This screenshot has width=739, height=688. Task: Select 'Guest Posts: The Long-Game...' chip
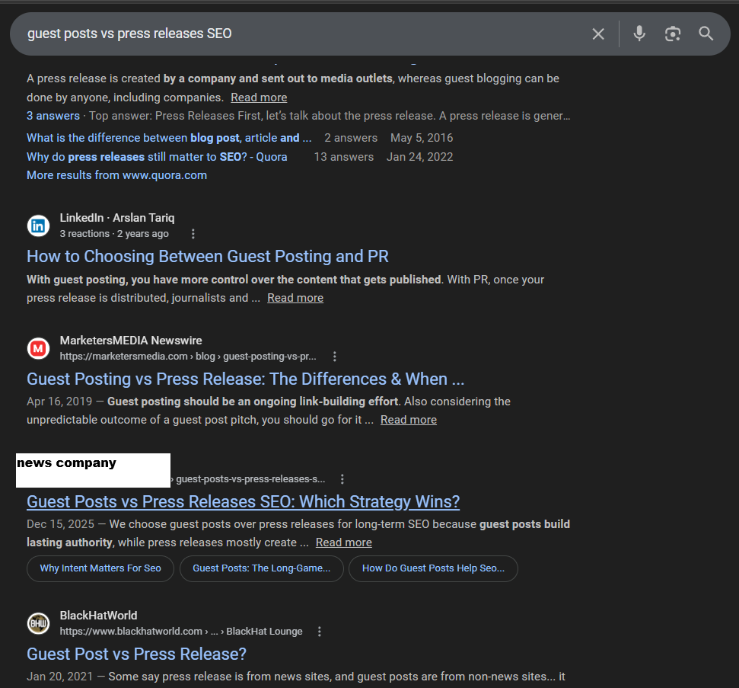click(x=261, y=568)
